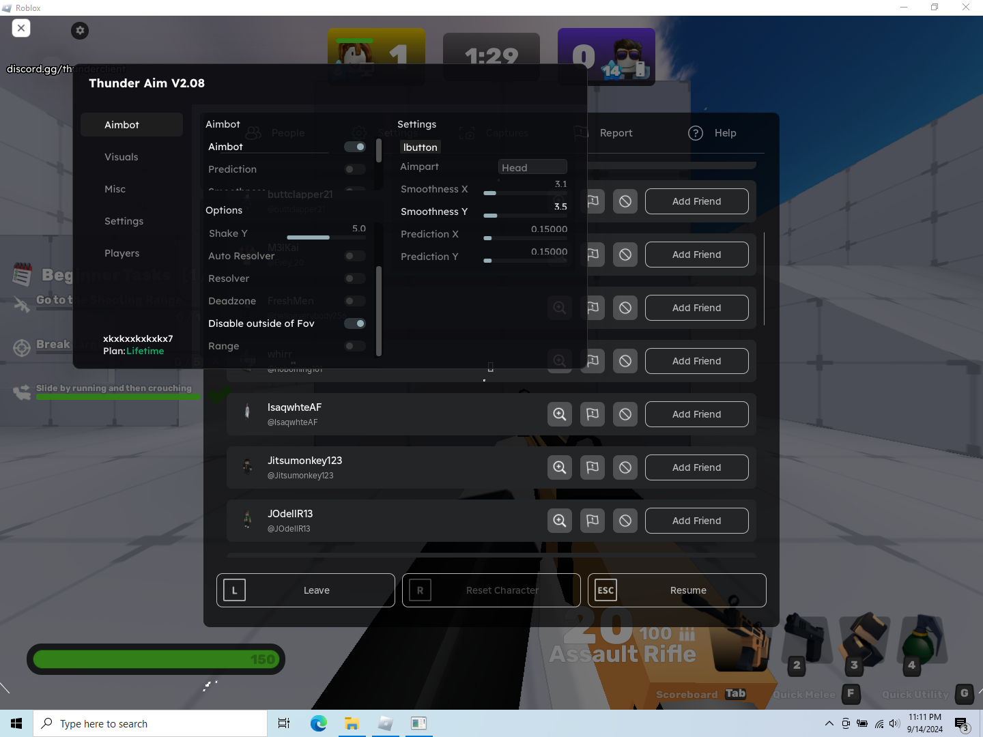This screenshot has height=737, width=983.
Task: Block JOdellR13 using the block icon
Action: (625, 521)
